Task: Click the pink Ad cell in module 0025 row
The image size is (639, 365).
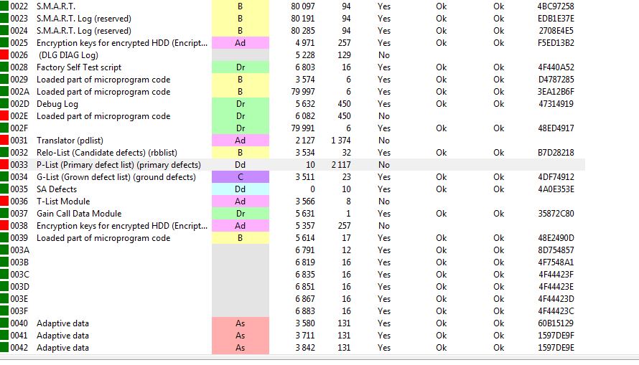Action: tap(241, 43)
